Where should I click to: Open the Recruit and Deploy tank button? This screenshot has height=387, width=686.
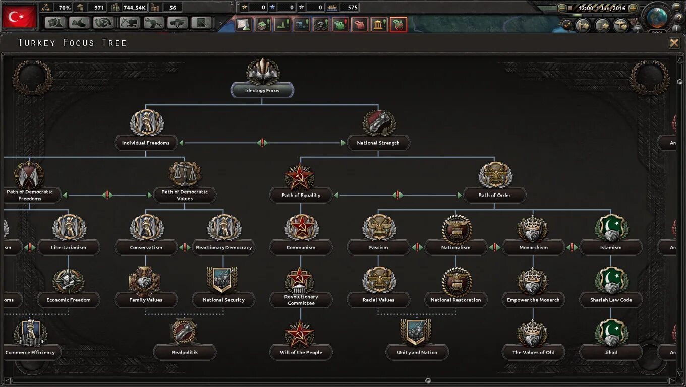coord(178,23)
